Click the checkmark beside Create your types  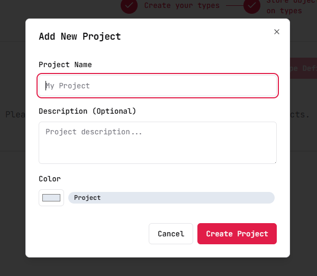129,5
